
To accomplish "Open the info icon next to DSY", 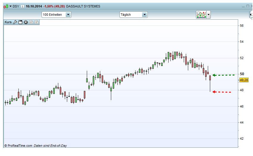I will (x=23, y=6).
